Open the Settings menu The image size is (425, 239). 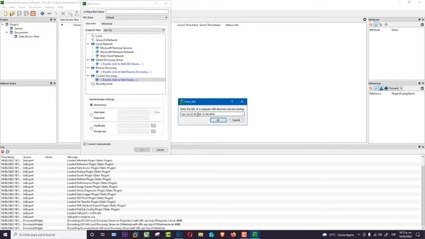[50, 7]
